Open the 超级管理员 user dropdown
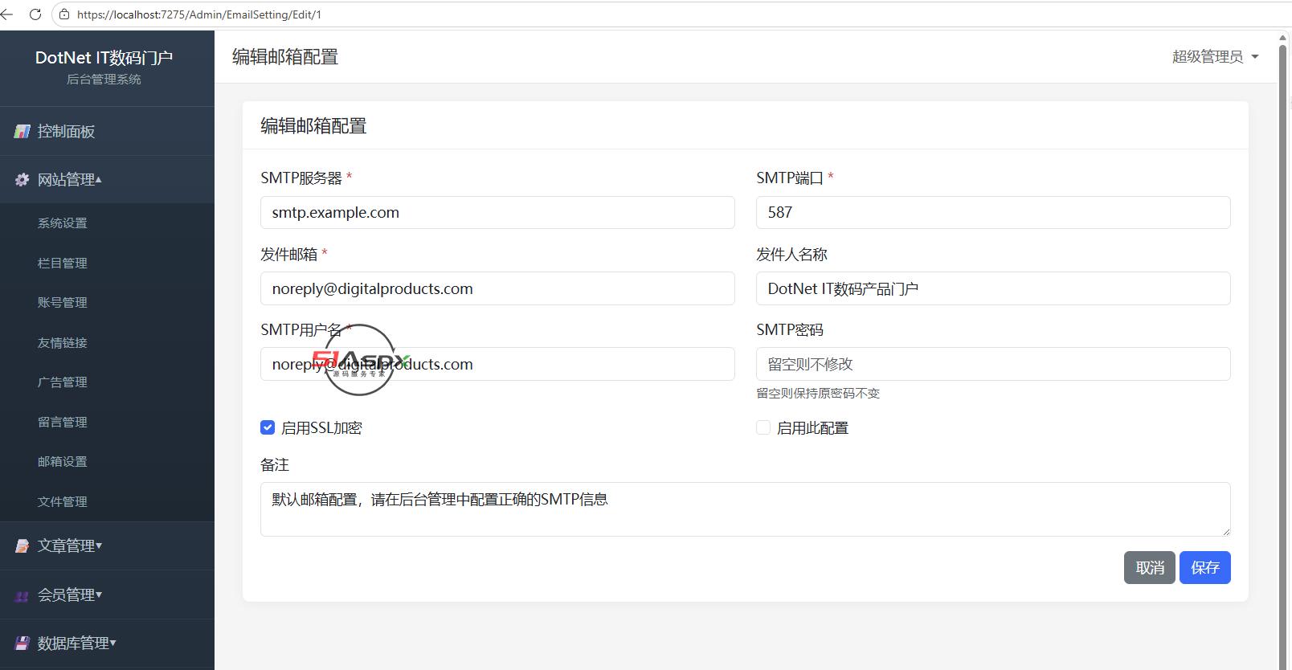1292x670 pixels. 1215,56
